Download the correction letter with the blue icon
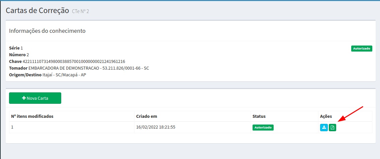380x159 pixels. point(324,128)
